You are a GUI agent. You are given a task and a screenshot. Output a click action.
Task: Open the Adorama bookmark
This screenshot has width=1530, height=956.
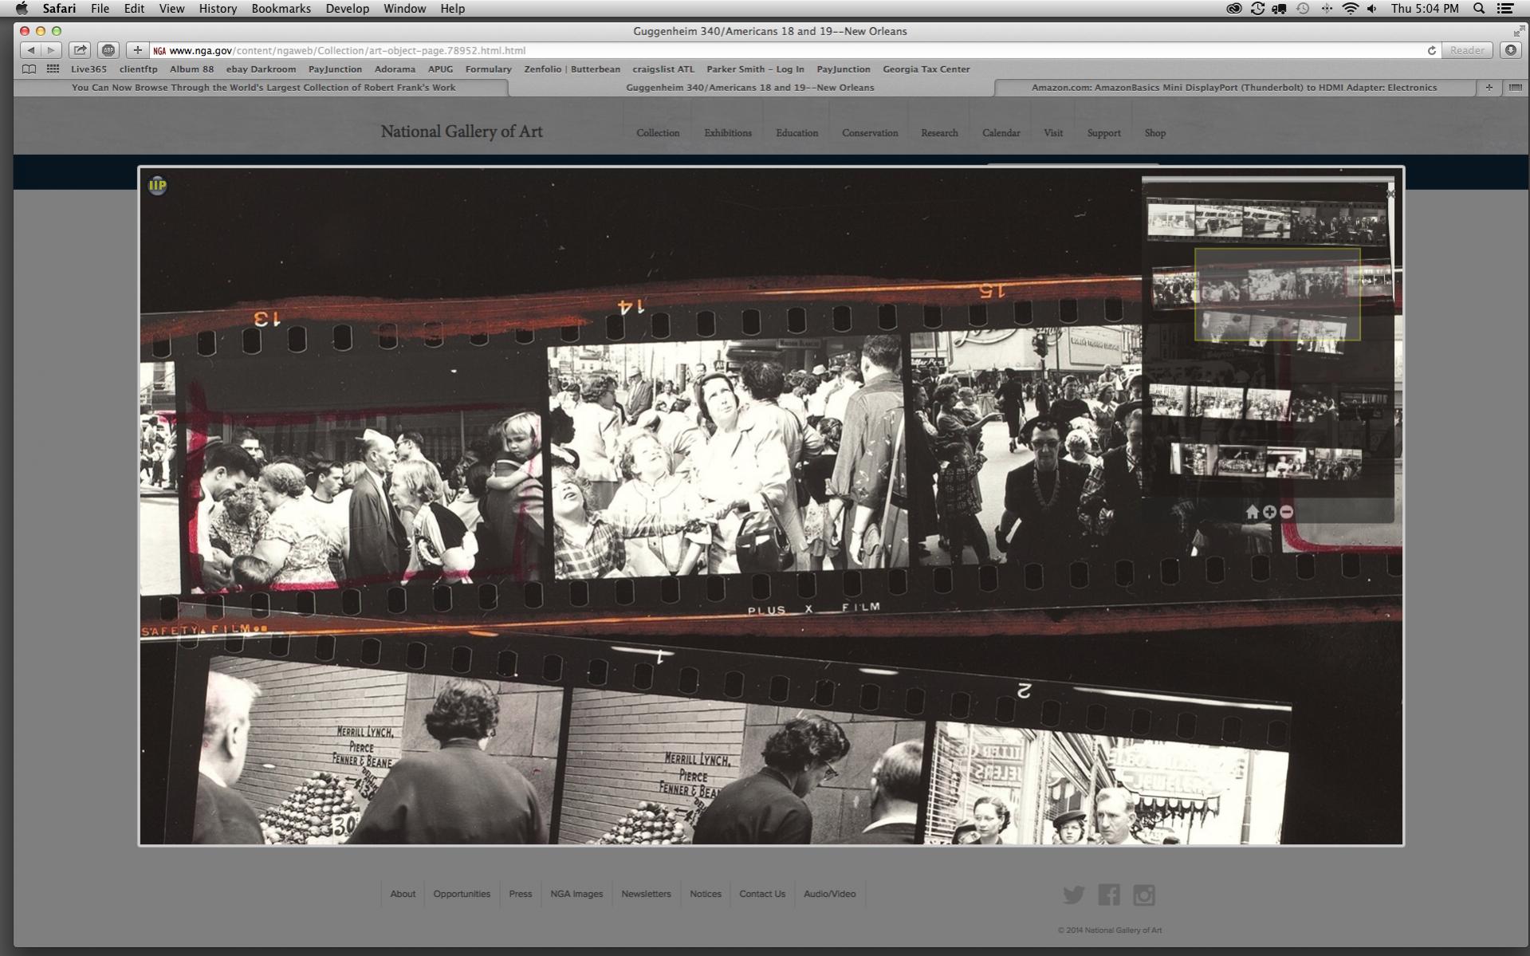[395, 69]
